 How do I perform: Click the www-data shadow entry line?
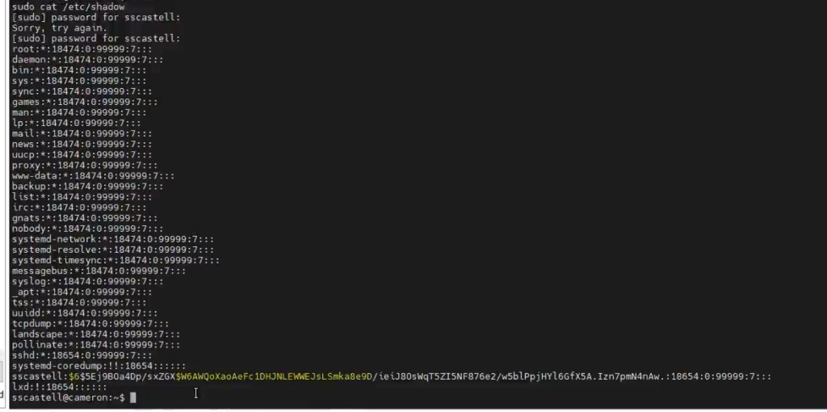94,175
